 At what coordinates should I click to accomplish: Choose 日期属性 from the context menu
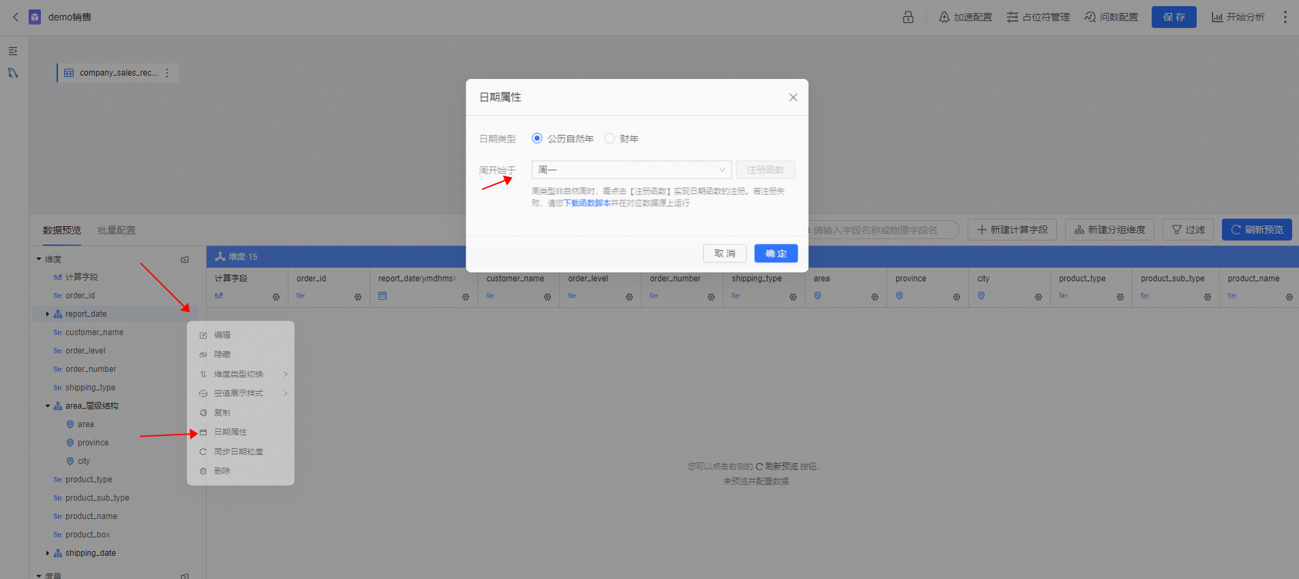[230, 432]
